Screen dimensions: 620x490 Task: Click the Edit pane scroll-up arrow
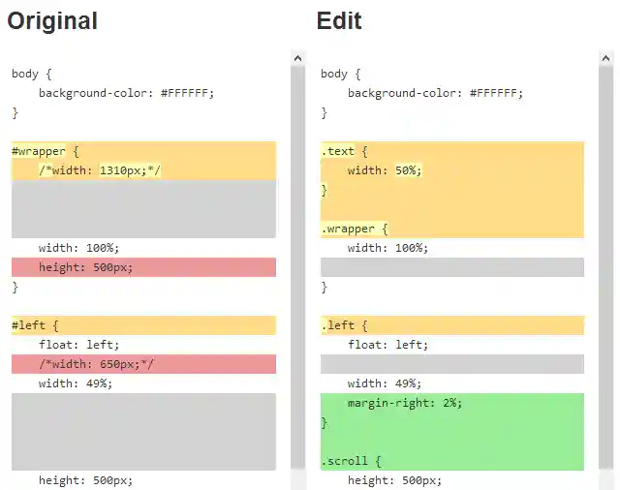pos(606,58)
